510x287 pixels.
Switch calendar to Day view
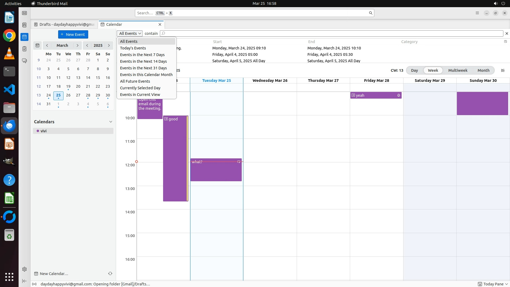pyautogui.click(x=414, y=70)
